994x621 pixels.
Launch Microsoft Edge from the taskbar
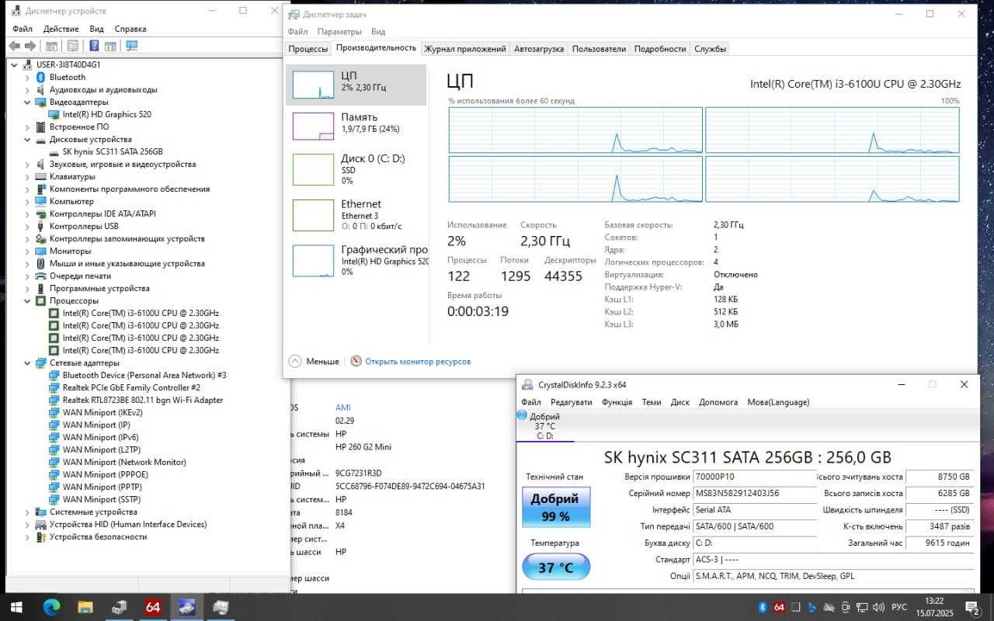click(51, 607)
